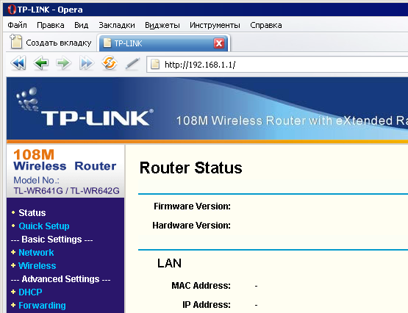
Task: Open the Quick Setup link
Action: tap(44, 226)
